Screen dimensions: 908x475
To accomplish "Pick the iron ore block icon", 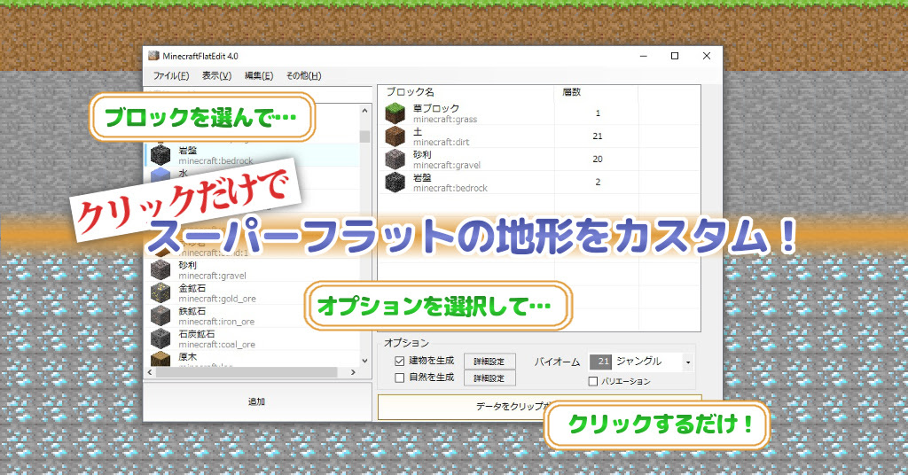I will pos(160,315).
